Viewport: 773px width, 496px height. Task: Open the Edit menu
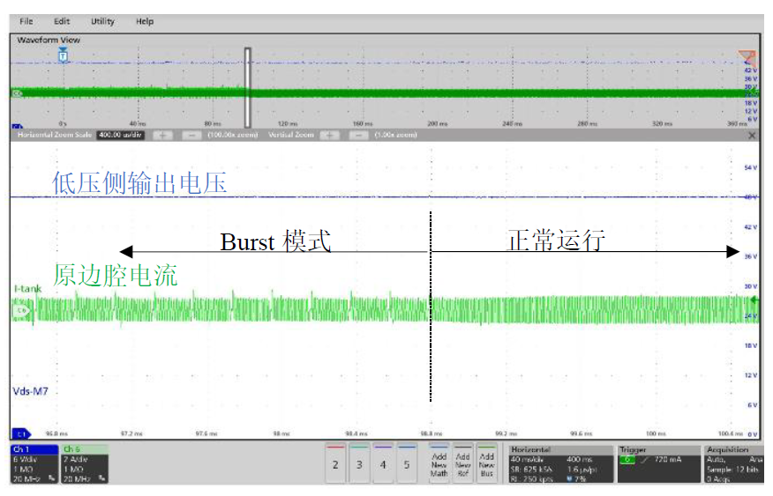pos(62,21)
